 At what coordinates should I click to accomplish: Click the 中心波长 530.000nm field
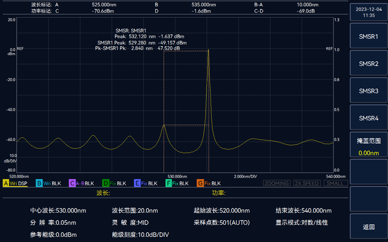(58, 210)
